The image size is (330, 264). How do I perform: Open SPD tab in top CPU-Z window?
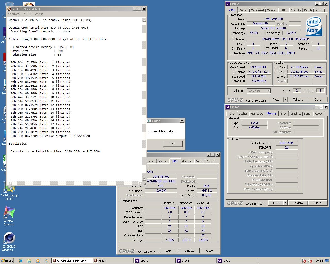point(284,10)
